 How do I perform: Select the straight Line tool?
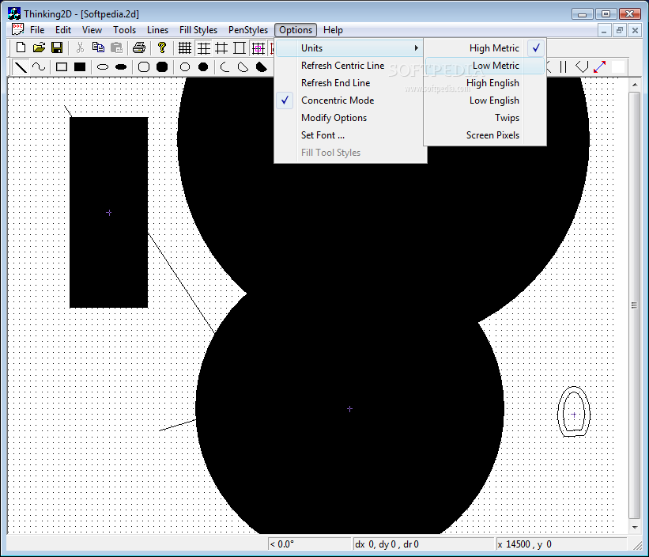[x=21, y=66]
